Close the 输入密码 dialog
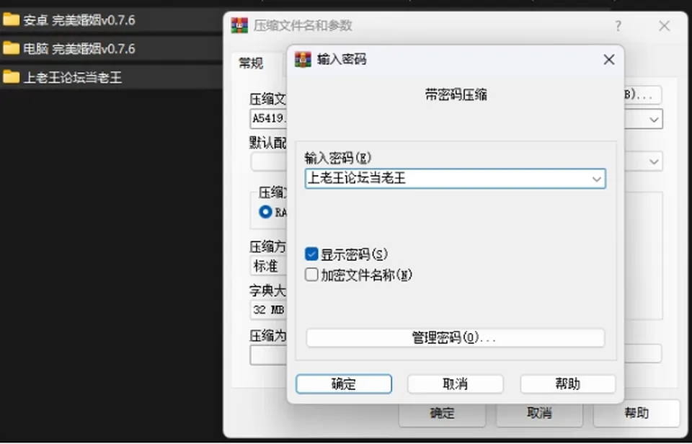 click(609, 60)
